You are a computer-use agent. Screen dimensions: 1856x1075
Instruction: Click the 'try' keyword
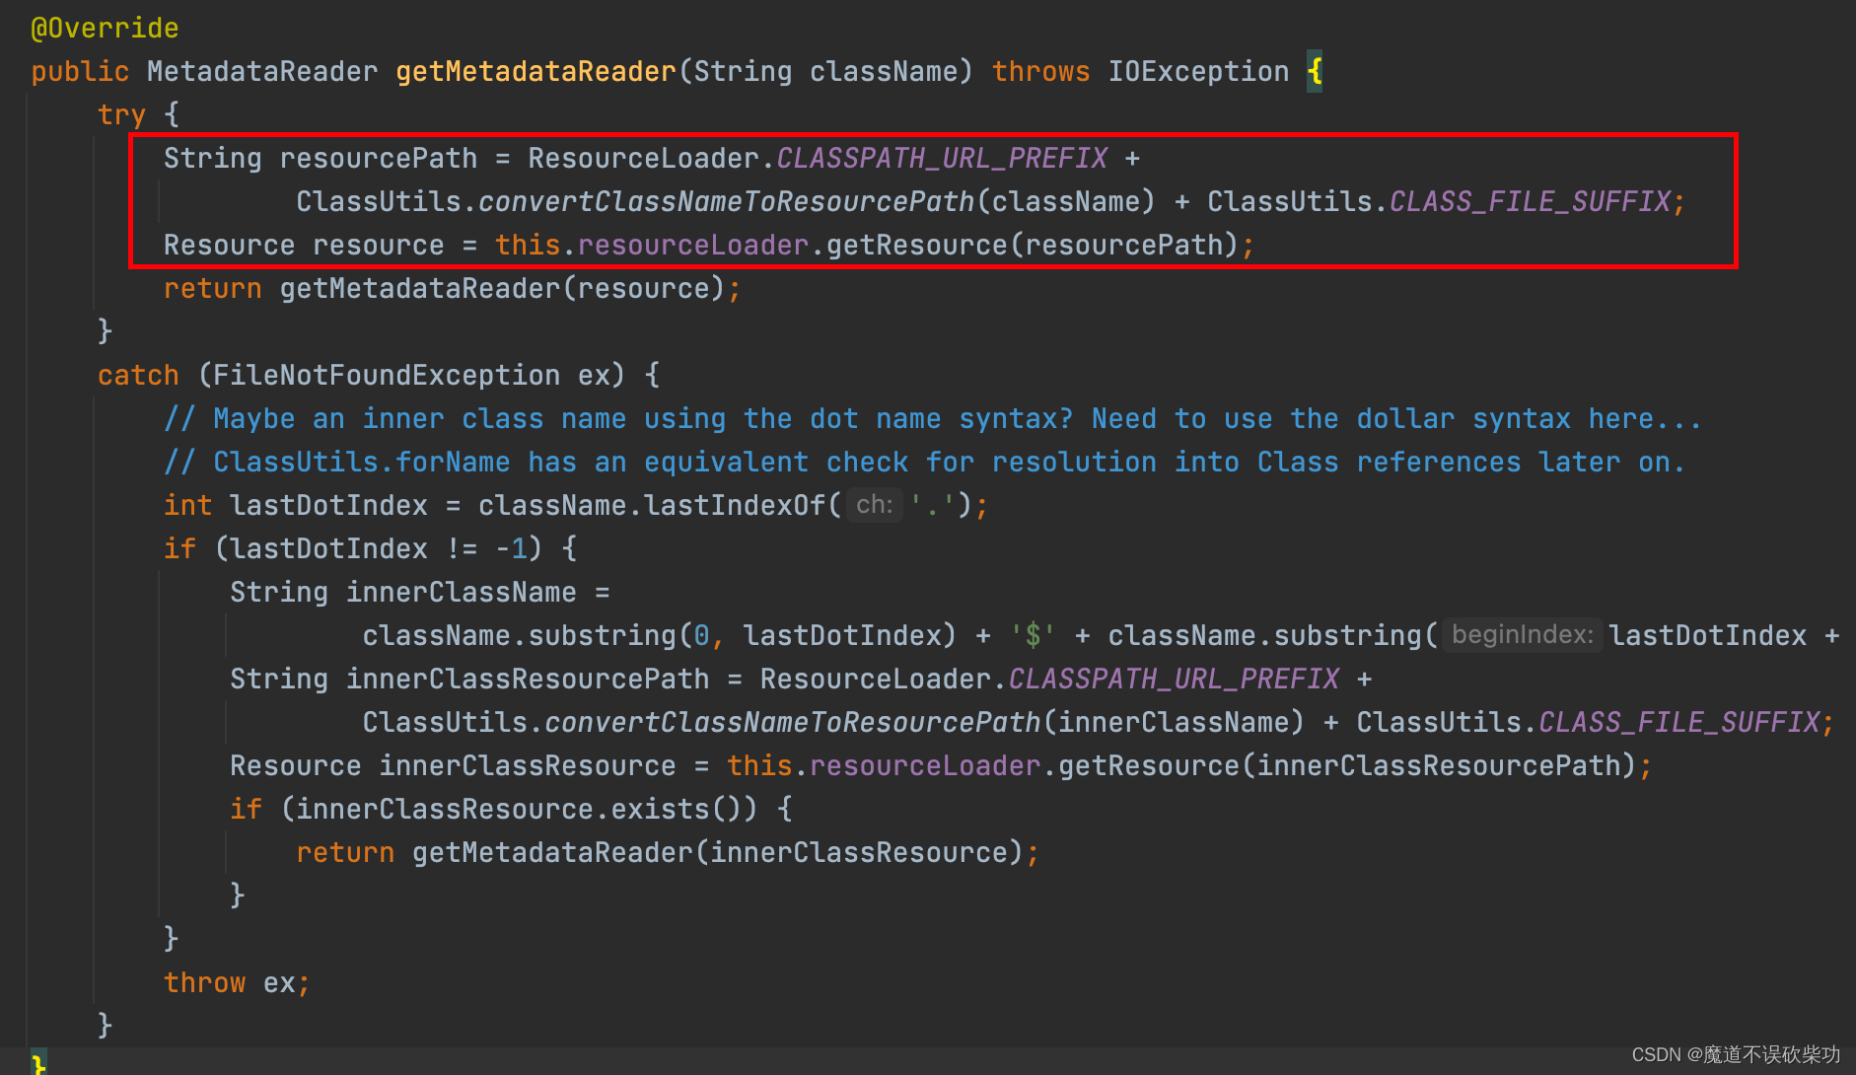pyautogui.click(x=121, y=114)
